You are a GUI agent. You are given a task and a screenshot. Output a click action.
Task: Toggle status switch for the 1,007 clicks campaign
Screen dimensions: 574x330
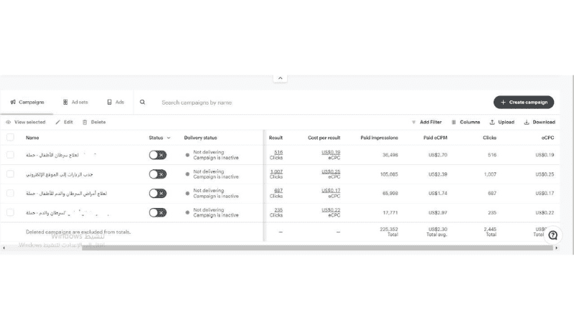157,174
